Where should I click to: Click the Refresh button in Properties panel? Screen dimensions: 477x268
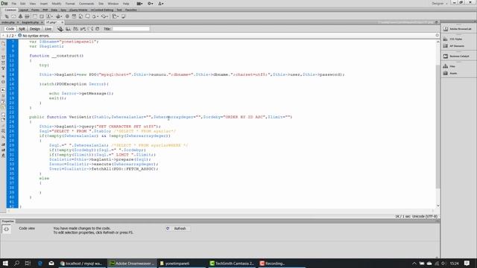pyautogui.click(x=177, y=229)
